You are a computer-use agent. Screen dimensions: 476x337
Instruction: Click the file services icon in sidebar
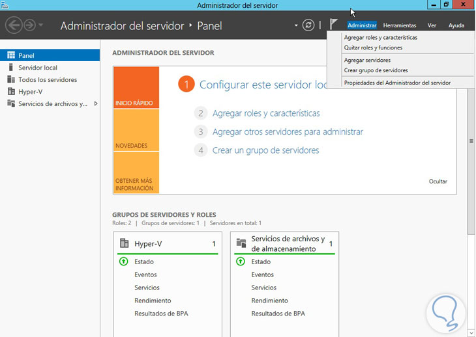pos(11,103)
